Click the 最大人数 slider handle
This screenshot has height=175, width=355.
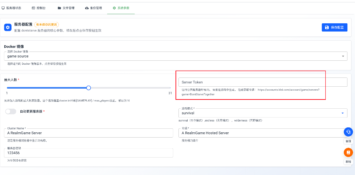point(88,88)
